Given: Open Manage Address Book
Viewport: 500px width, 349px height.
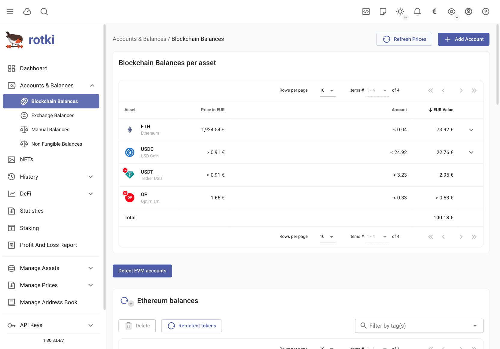Looking at the screenshot, I should (x=51, y=302).
